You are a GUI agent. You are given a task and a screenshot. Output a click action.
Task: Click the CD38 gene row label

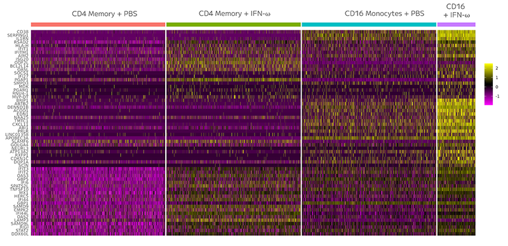coord(23,32)
